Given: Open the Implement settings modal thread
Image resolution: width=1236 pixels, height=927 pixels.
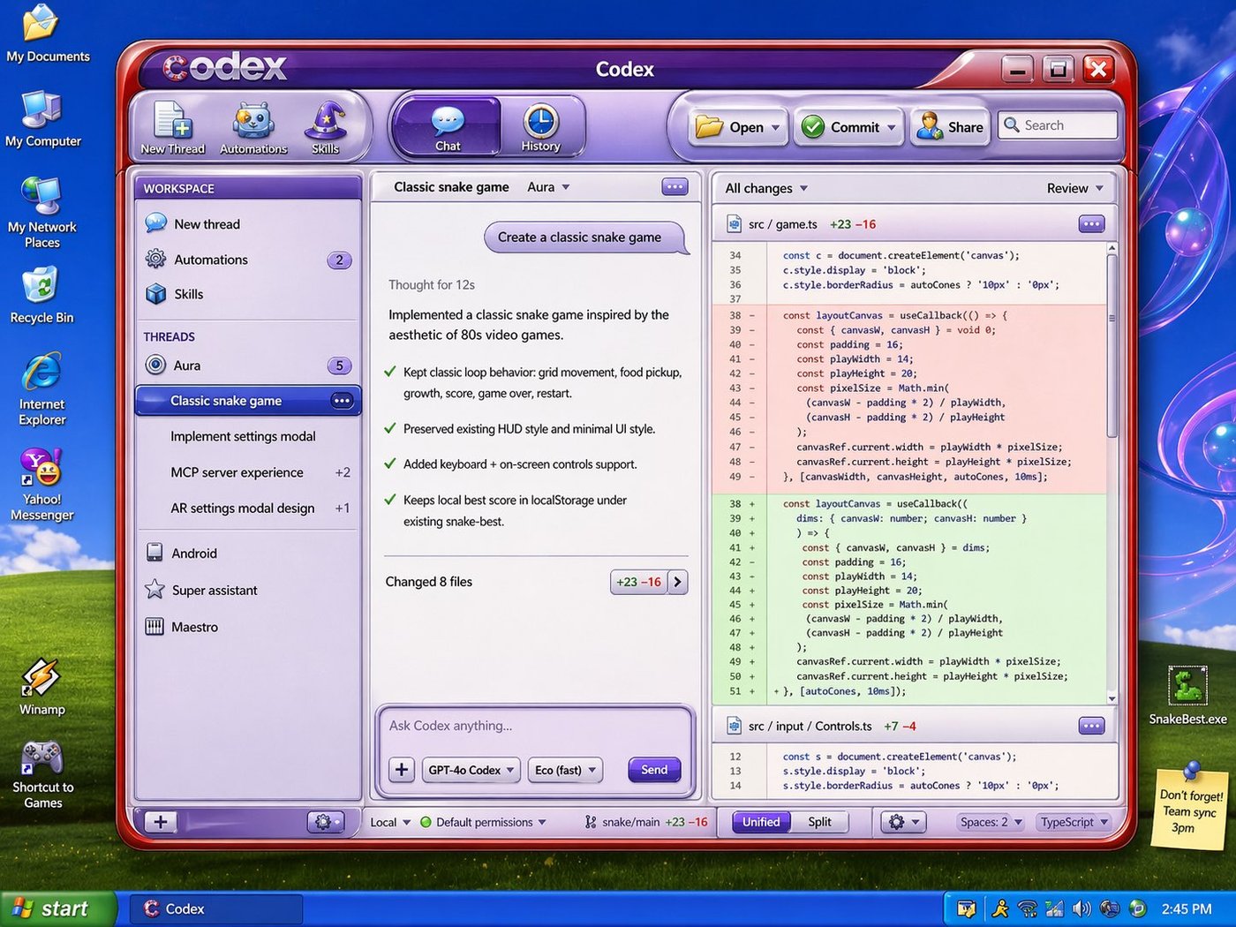Looking at the screenshot, I should [248, 436].
